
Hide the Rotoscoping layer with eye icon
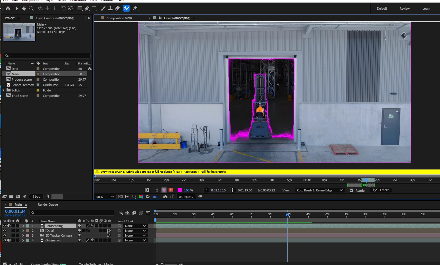(x=5, y=226)
